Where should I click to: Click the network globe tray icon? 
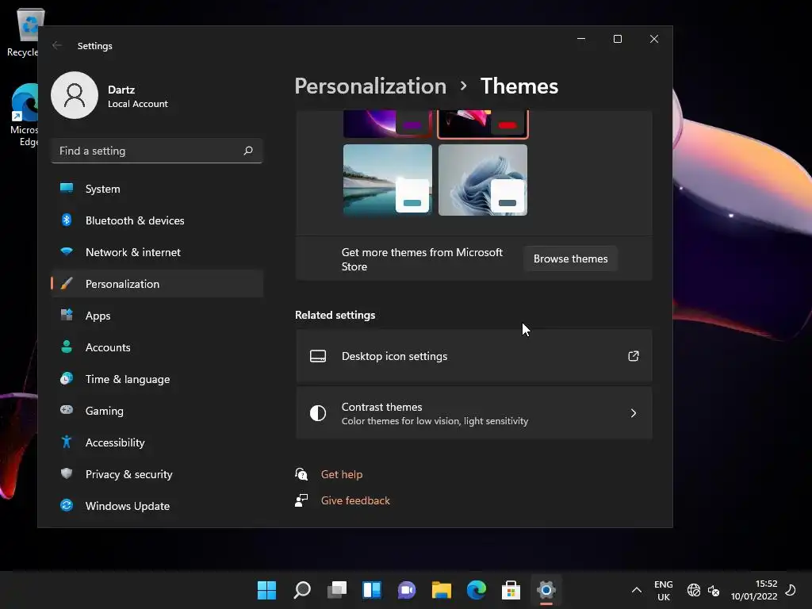(x=693, y=590)
